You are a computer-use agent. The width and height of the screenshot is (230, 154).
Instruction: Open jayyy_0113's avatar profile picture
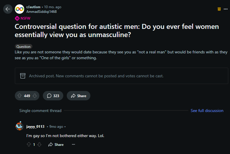coord(20,126)
